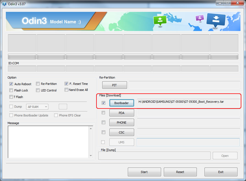Check the CSC file checkbox
Viewport: 246px width, 181px height.
tap(103, 132)
